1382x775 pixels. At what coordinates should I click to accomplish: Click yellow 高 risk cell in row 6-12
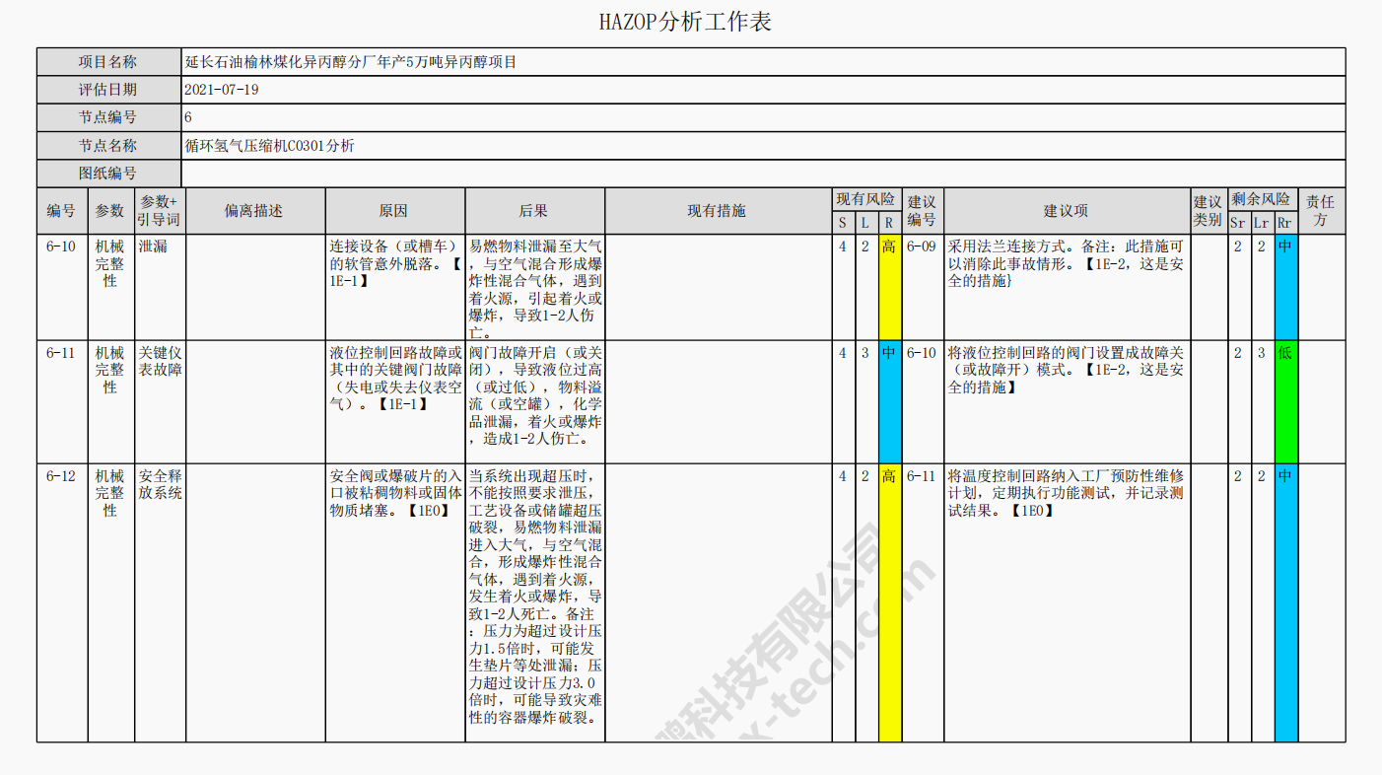[x=890, y=602]
